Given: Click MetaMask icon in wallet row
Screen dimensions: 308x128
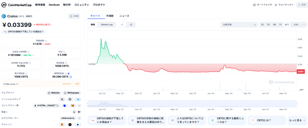Looking at the screenshot, I should (62, 125).
